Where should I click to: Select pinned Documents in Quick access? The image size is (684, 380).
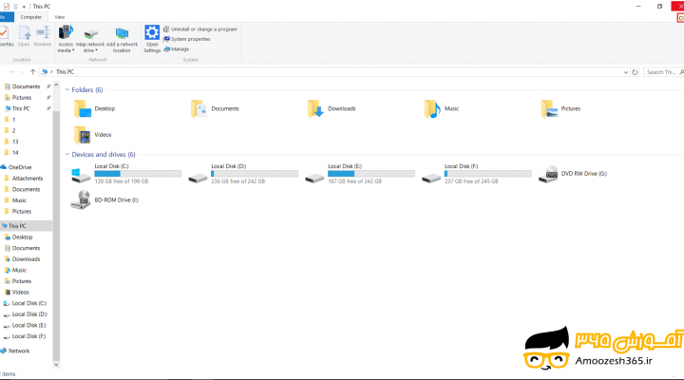pyautogui.click(x=26, y=86)
